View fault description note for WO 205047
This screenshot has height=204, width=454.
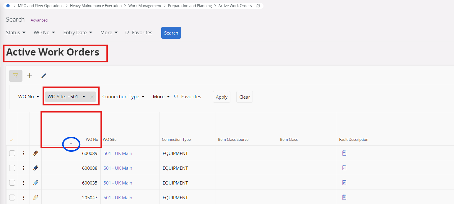pos(344,197)
